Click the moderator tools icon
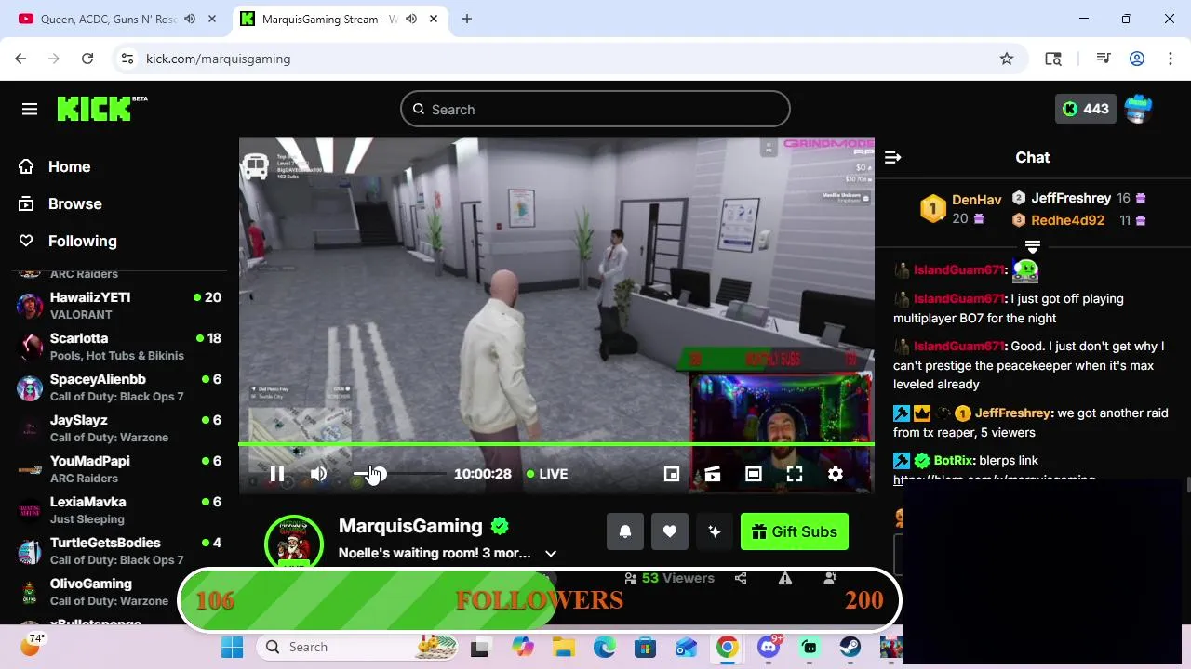The width and height of the screenshot is (1191, 669). (x=830, y=578)
